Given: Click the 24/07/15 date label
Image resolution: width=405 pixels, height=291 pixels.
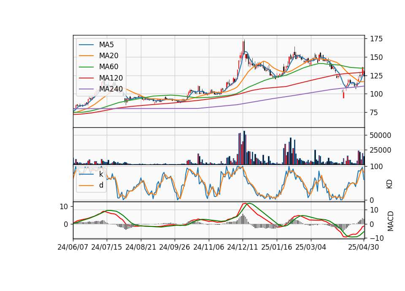Looking at the screenshot, I should (x=107, y=247).
